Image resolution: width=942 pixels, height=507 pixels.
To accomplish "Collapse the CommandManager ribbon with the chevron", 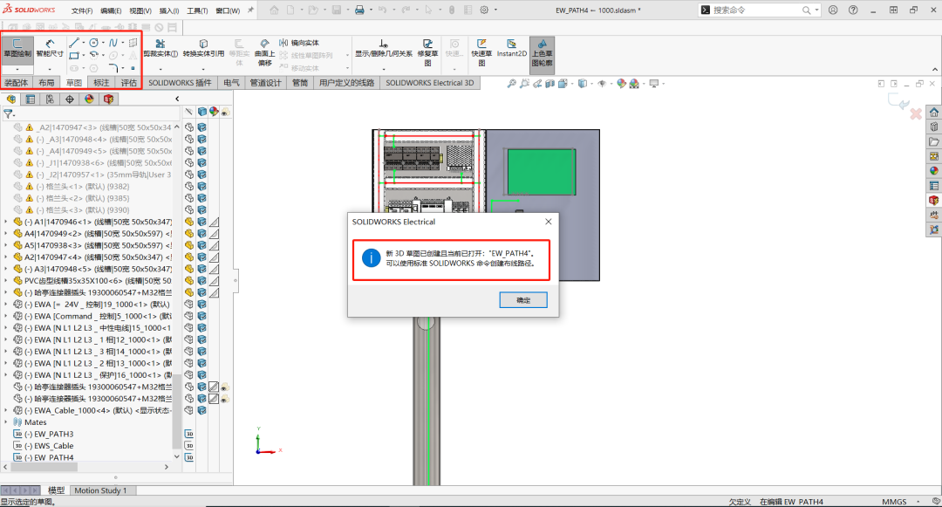I will pos(935,70).
